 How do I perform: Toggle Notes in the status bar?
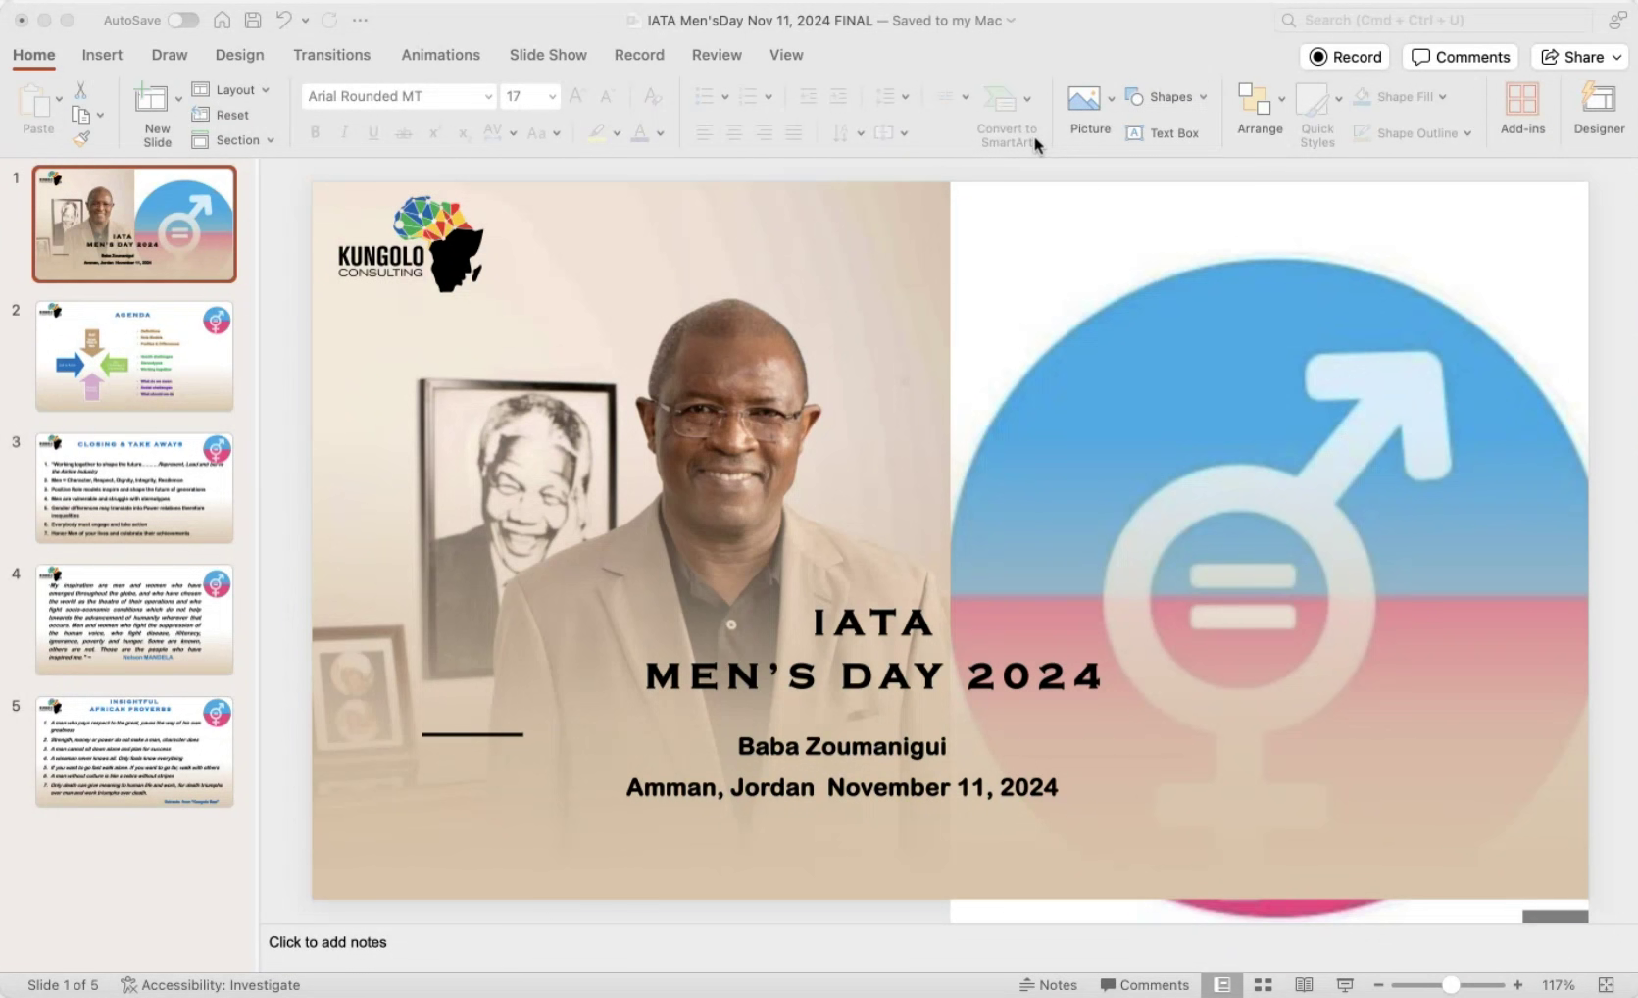point(1048,985)
